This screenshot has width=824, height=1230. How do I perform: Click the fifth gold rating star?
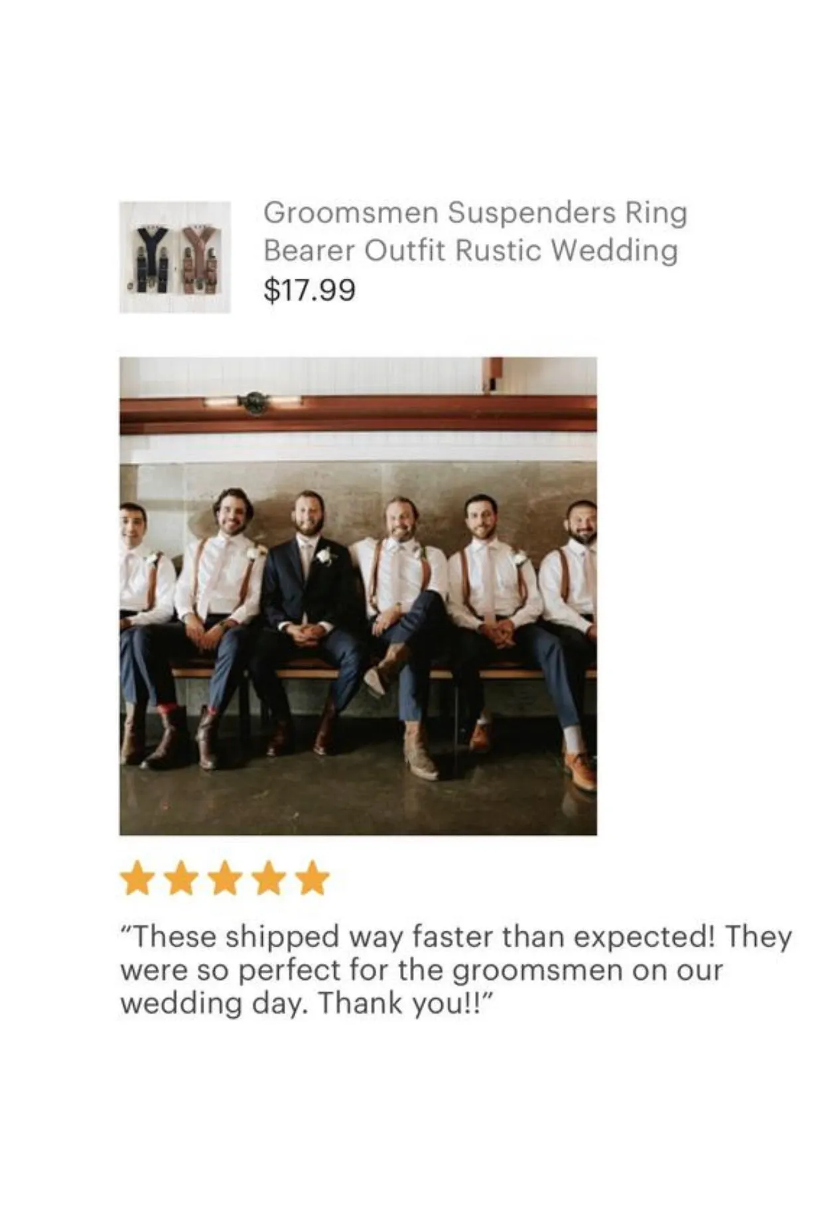312,878
